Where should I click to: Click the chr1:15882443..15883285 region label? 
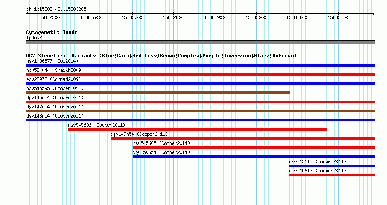(56, 10)
